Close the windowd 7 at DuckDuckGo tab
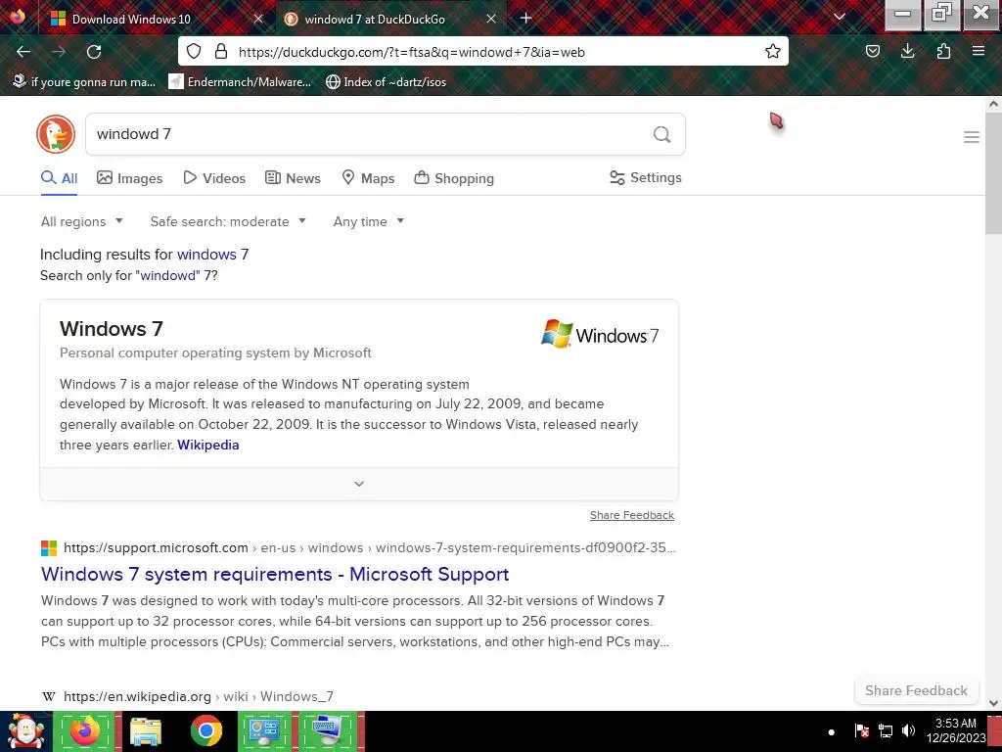The width and height of the screenshot is (1002, 752). (x=491, y=20)
